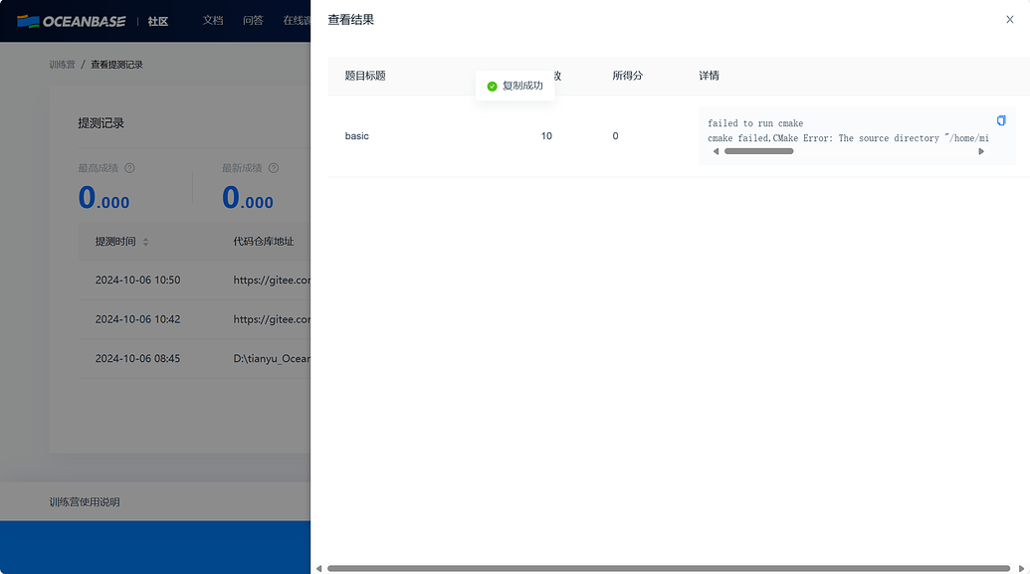Show help tooltip for 最高成绩
The height and width of the screenshot is (574, 1030).
pyautogui.click(x=129, y=168)
